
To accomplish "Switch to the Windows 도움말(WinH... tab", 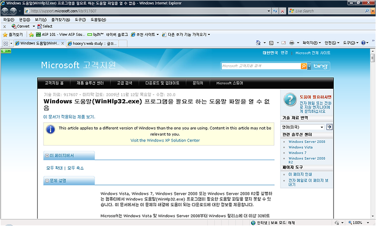I will pos(37,43).
